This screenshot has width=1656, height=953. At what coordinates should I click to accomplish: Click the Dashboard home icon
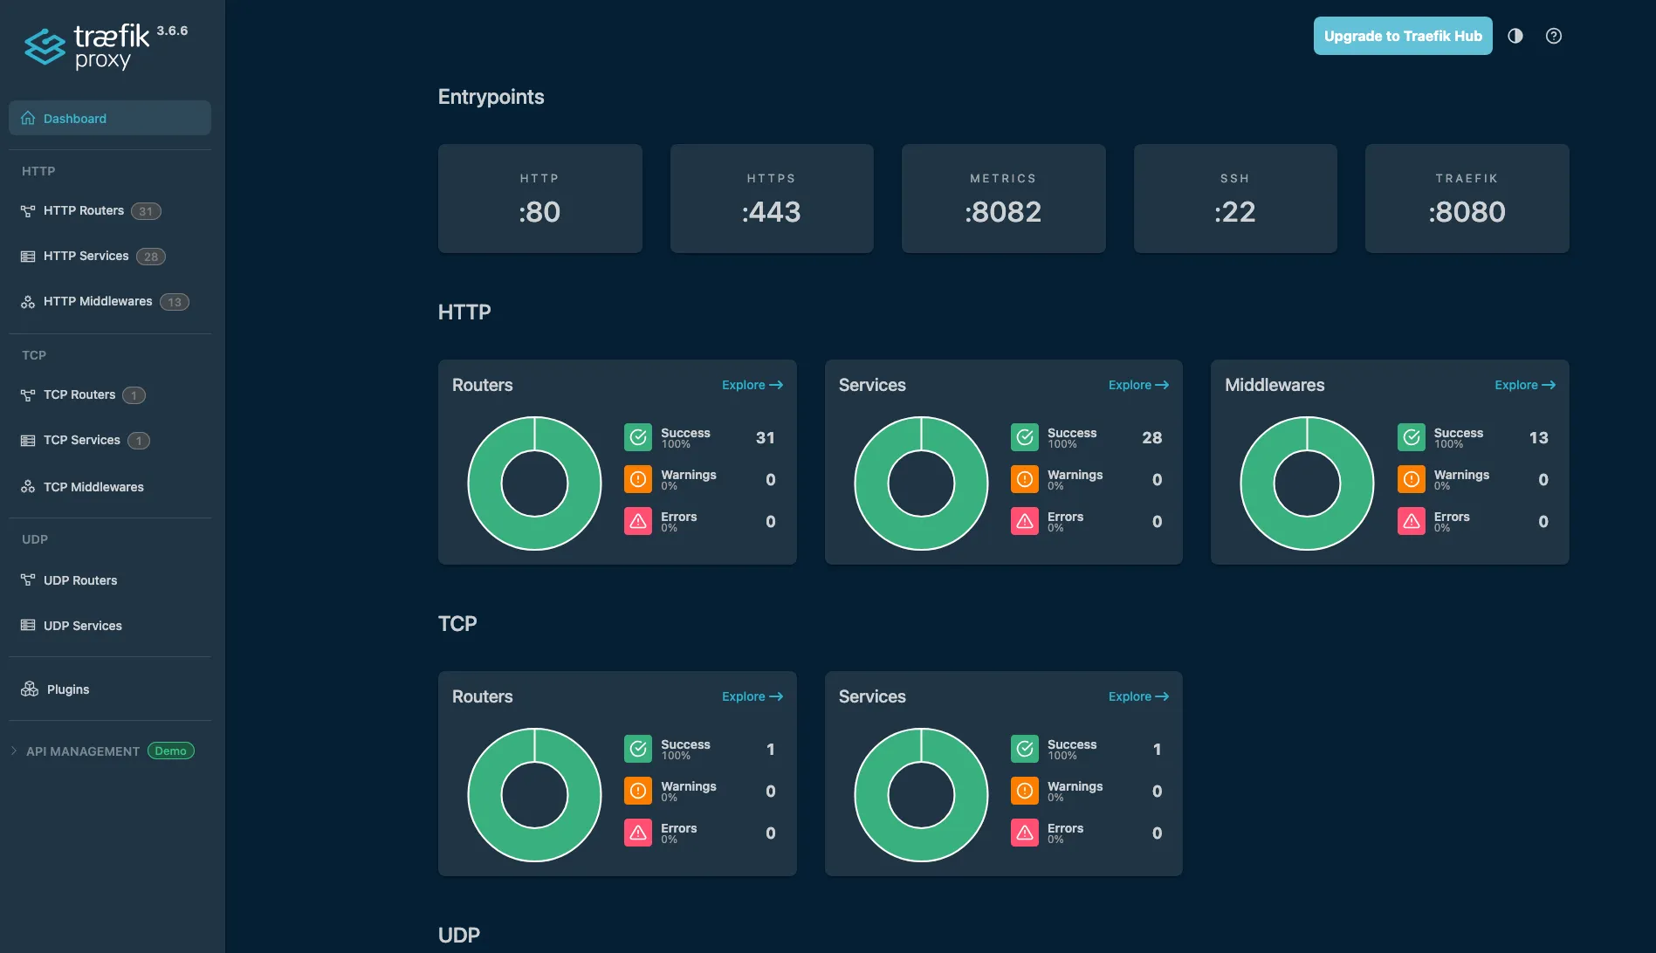[x=28, y=119]
